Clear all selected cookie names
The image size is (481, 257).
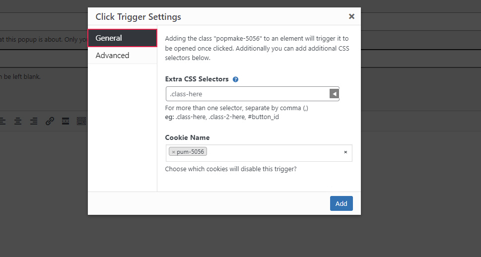(345, 152)
